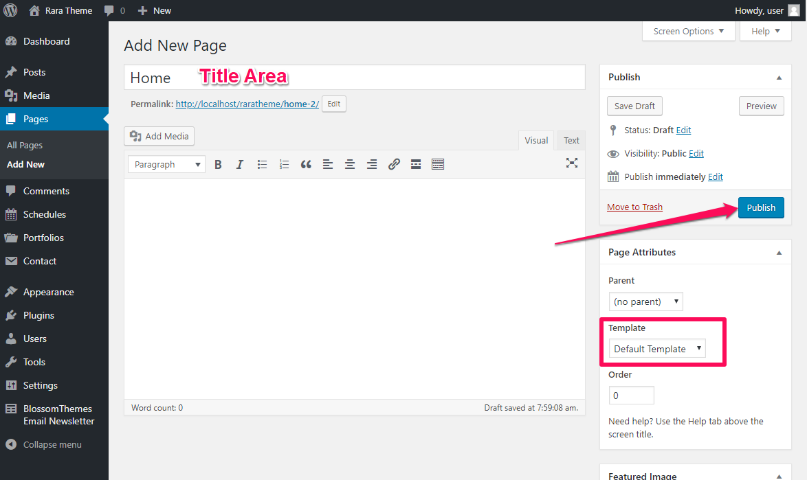This screenshot has height=480, width=807.
Task: Expand the Screen Options panel
Action: [688, 32]
